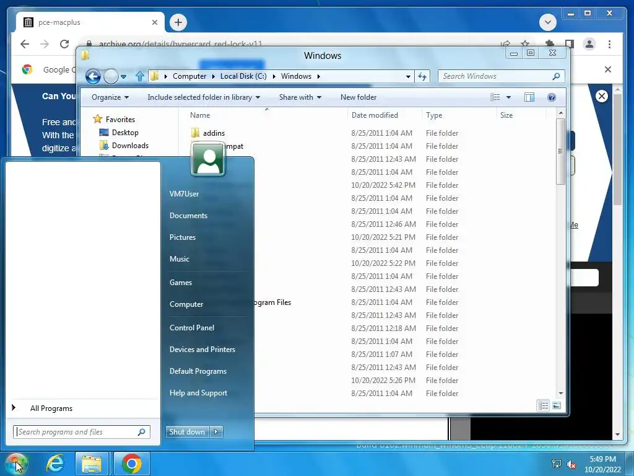Click the Search programs and files box
Image resolution: width=634 pixels, height=476 pixels.
click(81, 432)
